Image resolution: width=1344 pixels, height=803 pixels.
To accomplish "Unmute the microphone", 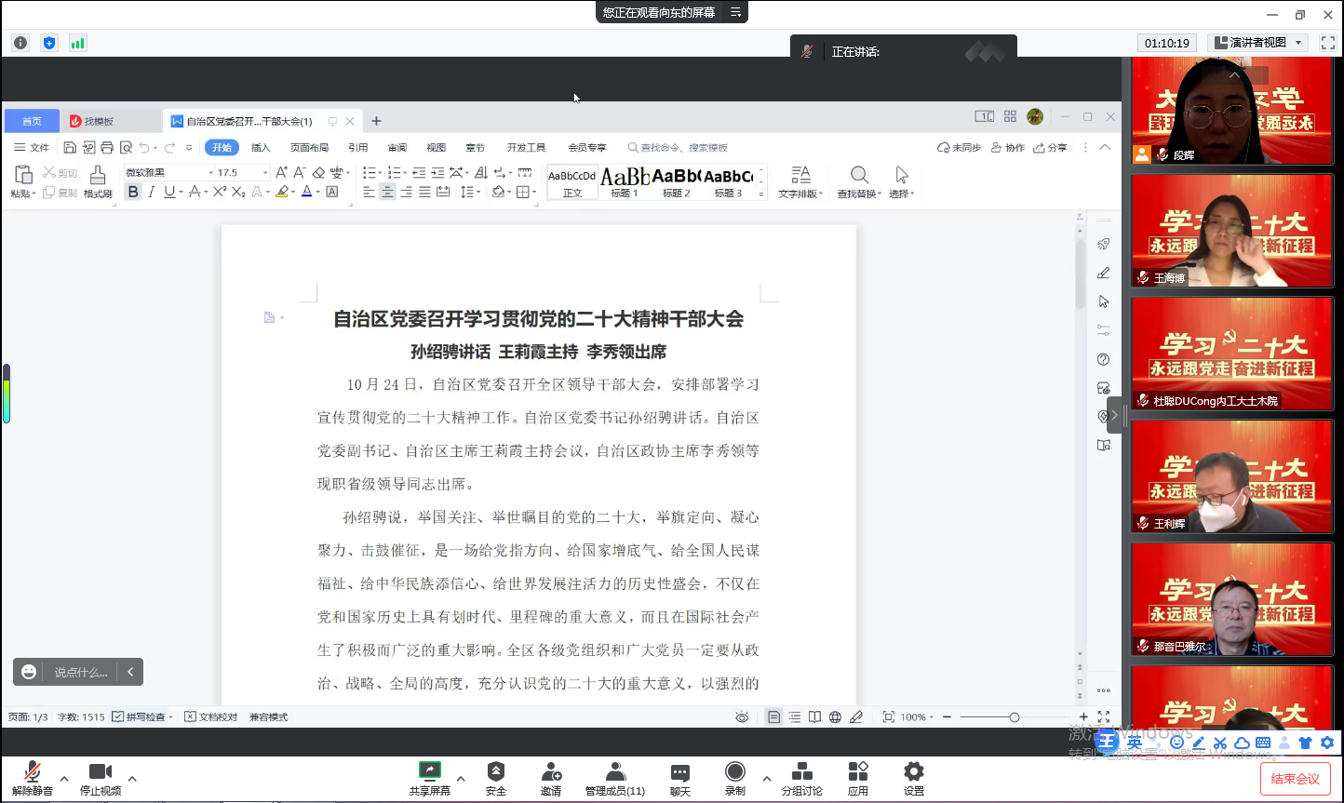I will pyautogui.click(x=33, y=771).
